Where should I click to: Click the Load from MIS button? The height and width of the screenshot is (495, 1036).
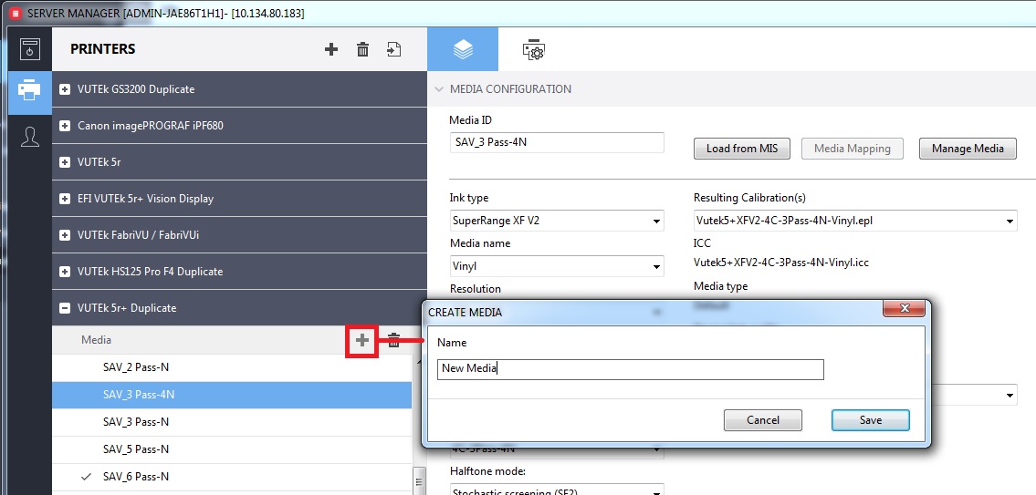742,149
